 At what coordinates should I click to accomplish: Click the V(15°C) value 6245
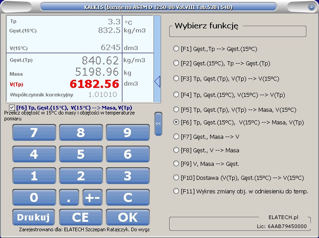(x=111, y=47)
